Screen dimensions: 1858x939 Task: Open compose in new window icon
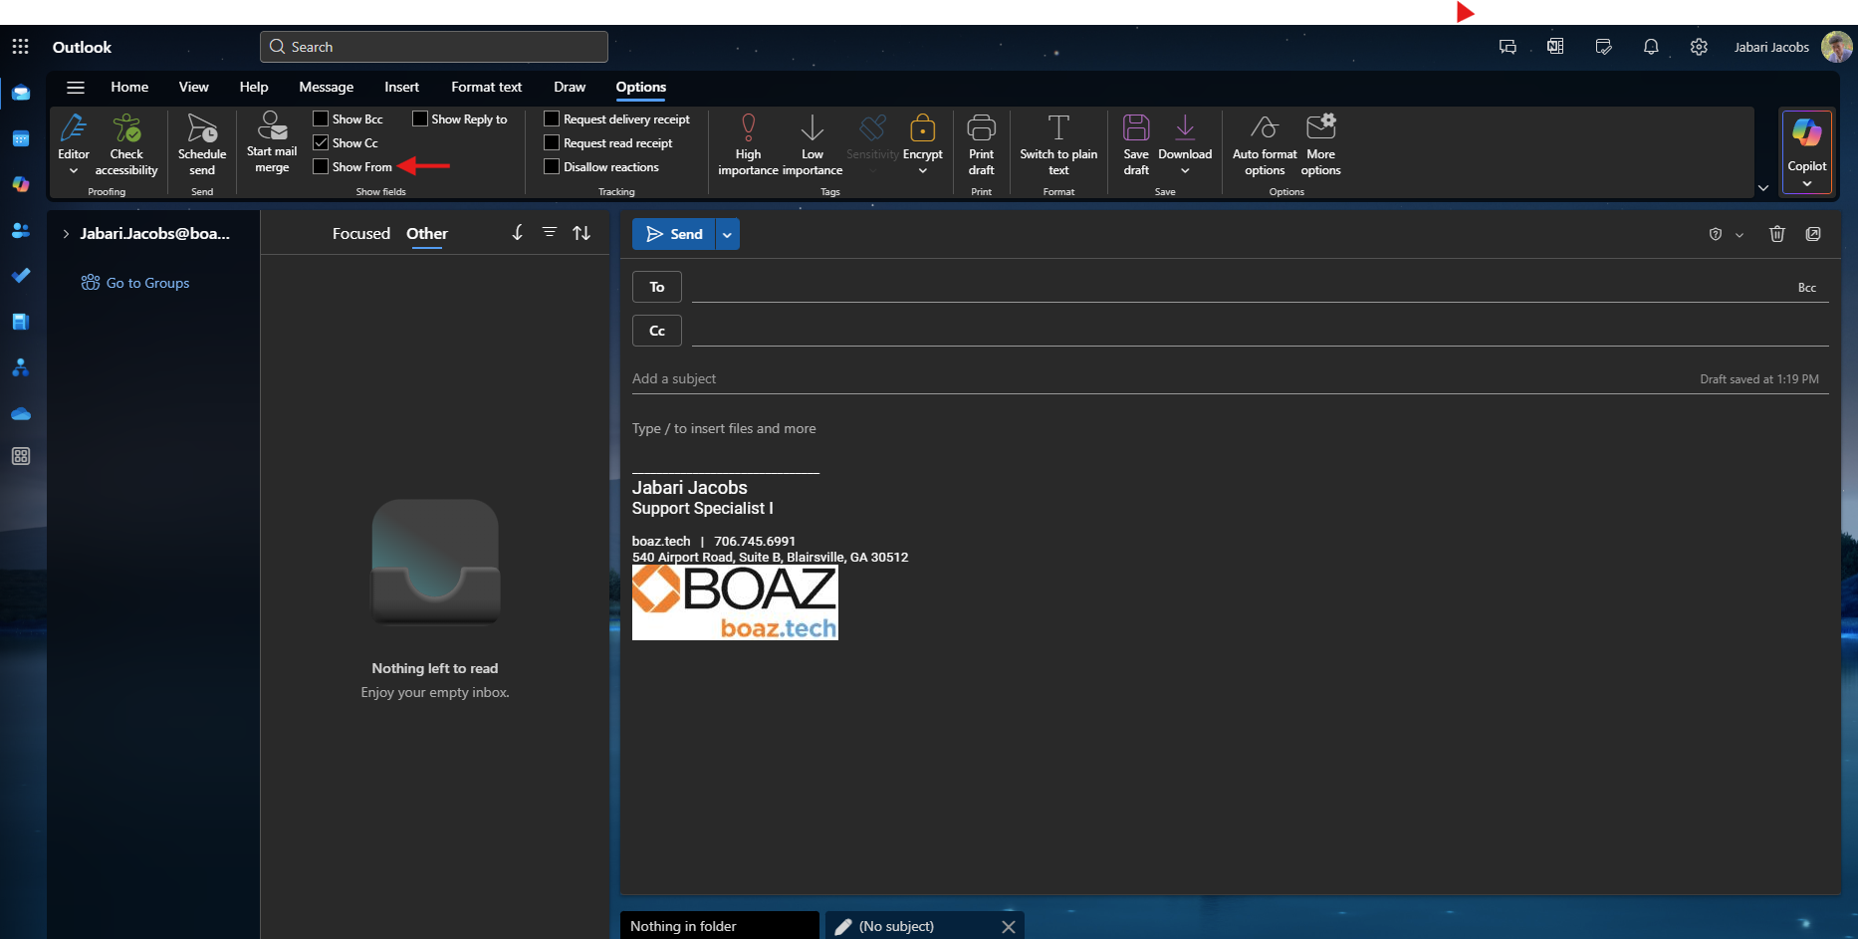pos(1813,234)
